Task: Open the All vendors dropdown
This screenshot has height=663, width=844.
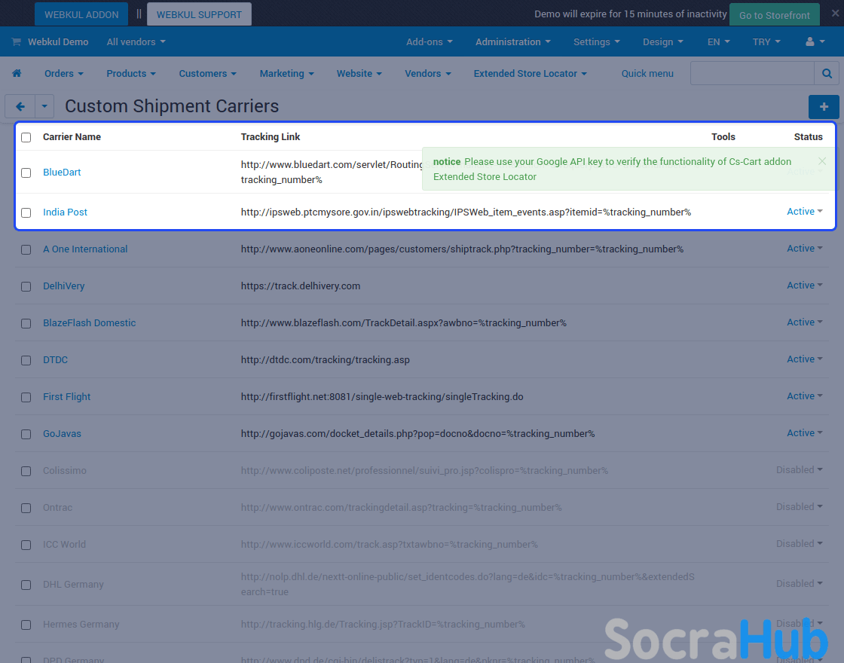Action: point(136,41)
